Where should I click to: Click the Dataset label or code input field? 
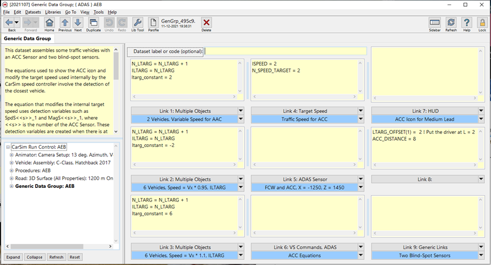click(286, 51)
